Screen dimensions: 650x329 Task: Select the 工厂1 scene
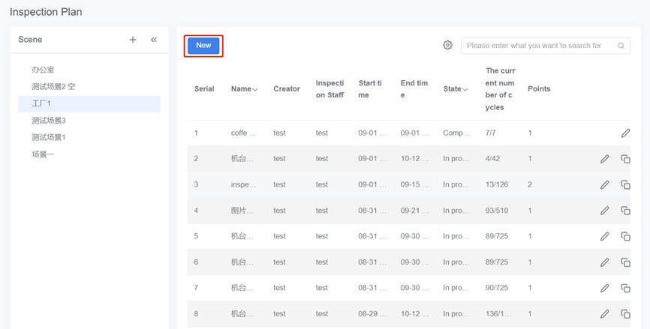click(x=41, y=103)
